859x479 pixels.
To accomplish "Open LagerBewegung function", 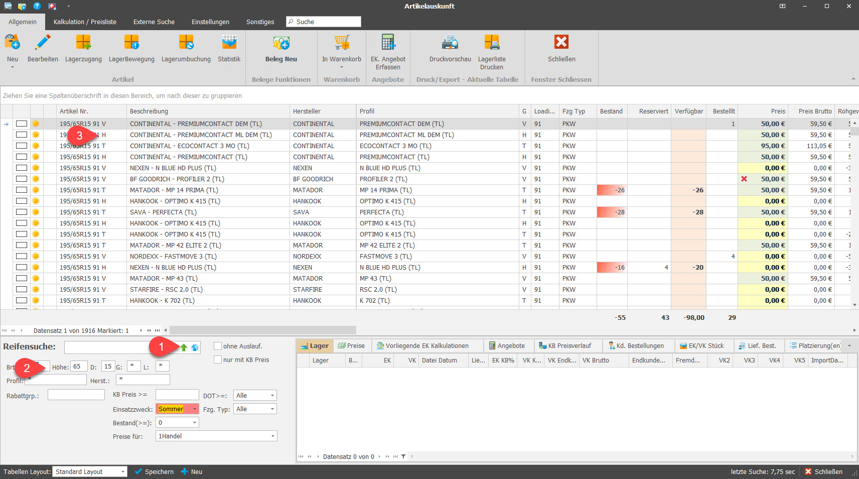I will pos(131,43).
